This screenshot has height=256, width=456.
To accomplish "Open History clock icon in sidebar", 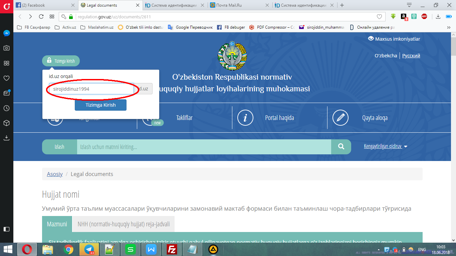I will [6, 108].
